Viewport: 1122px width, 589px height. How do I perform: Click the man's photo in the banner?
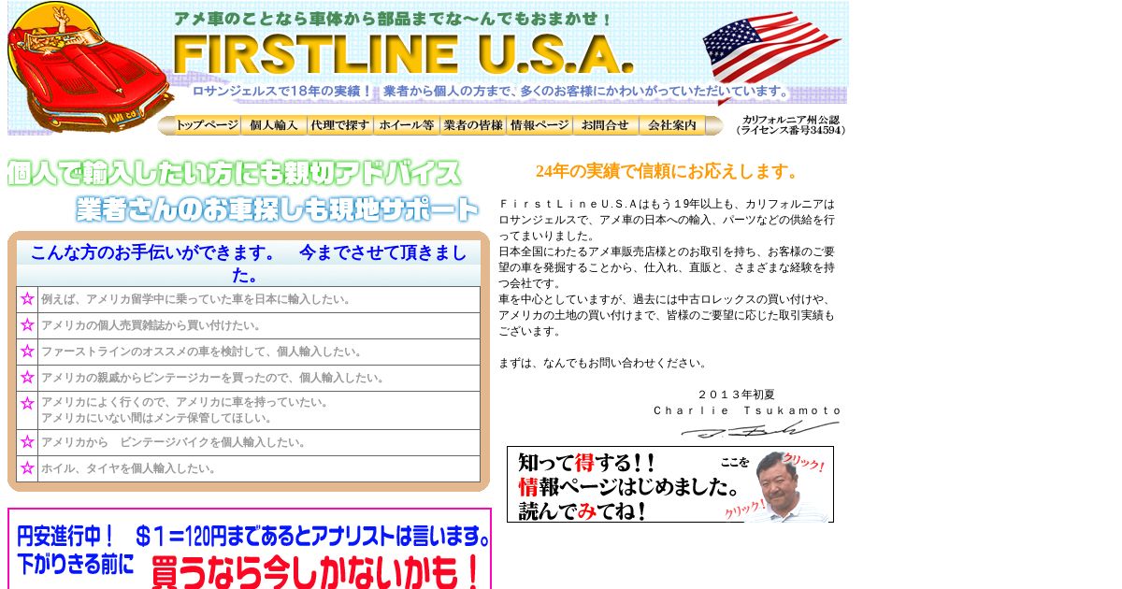click(788, 487)
